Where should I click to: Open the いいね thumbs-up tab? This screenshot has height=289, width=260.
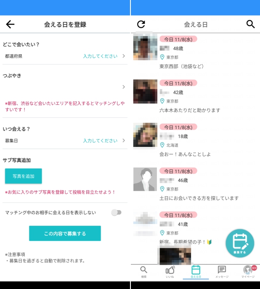tap(170, 271)
